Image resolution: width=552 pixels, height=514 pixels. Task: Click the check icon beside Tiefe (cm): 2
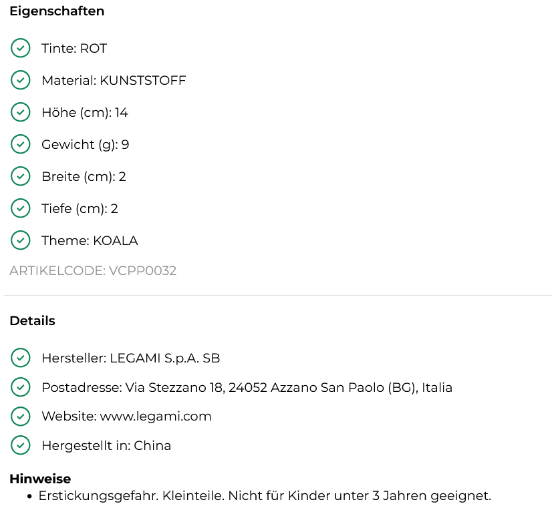pos(21,208)
